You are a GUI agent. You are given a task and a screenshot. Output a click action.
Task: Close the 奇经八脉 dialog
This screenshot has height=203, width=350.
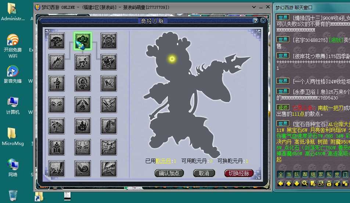(263, 21)
